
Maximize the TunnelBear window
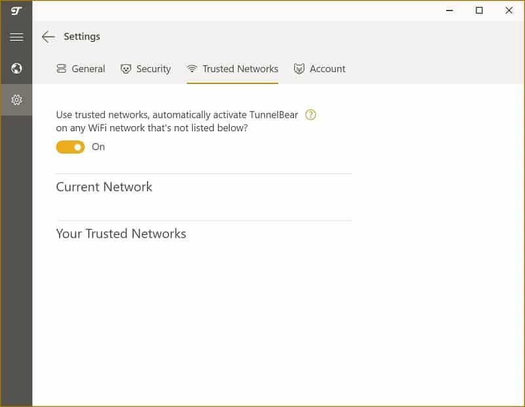pyautogui.click(x=479, y=11)
